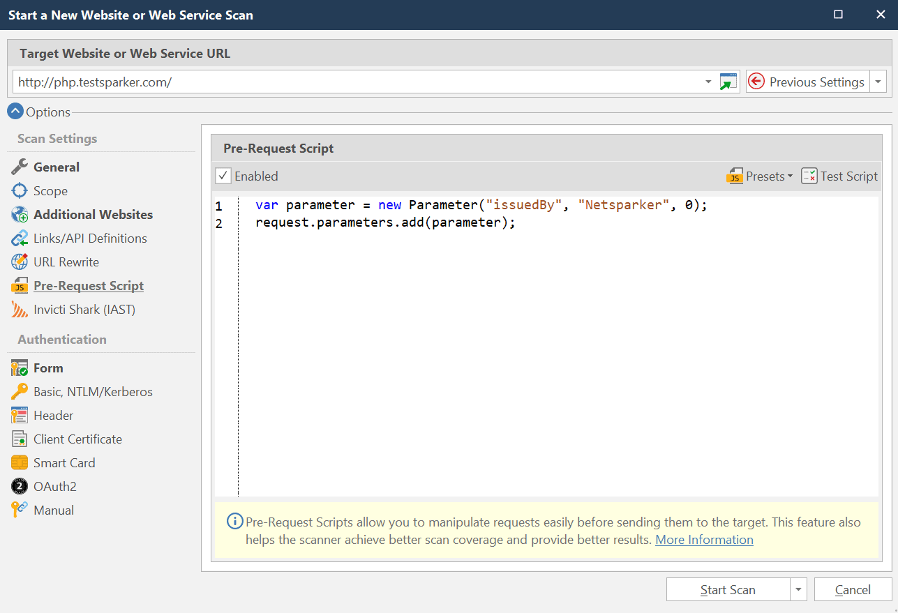Follow the More Information link
Screen dimensions: 898x613
pyautogui.click(x=704, y=540)
